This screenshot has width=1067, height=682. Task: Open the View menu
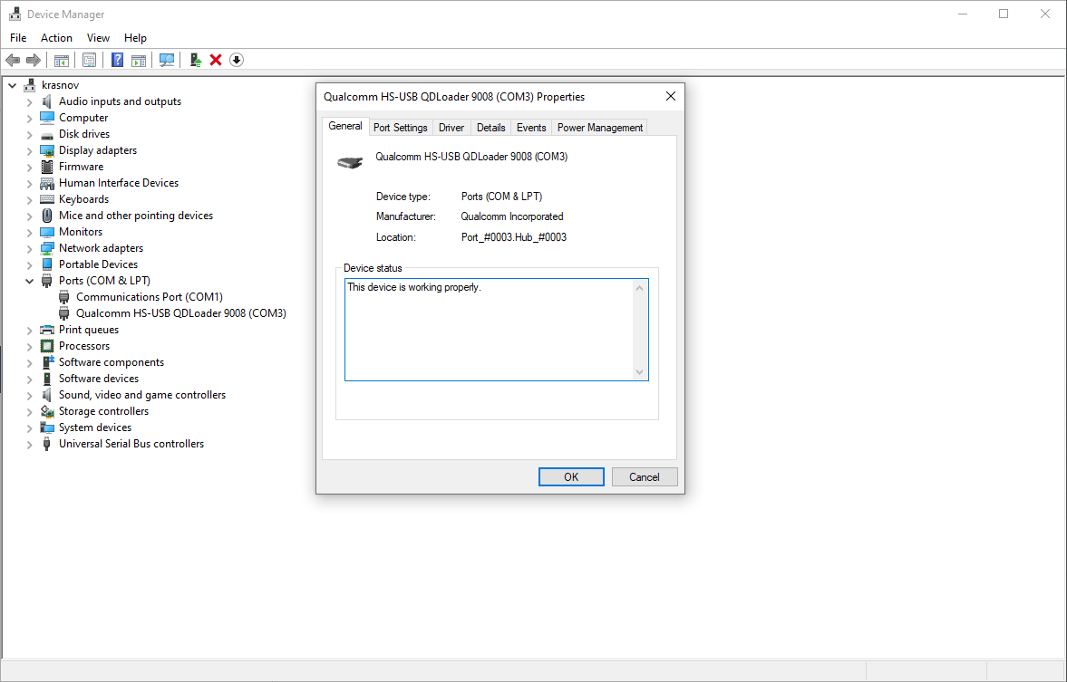pyautogui.click(x=98, y=38)
